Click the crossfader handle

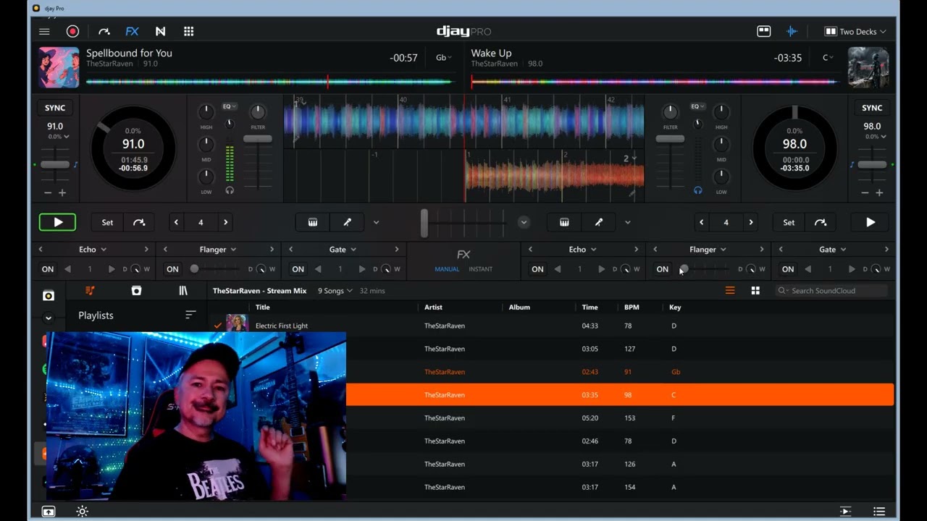click(424, 223)
